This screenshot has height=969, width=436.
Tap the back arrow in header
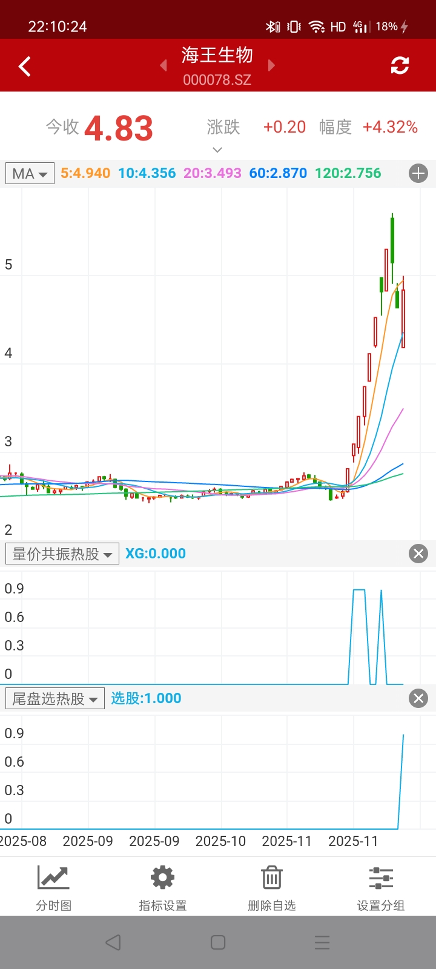(x=25, y=66)
